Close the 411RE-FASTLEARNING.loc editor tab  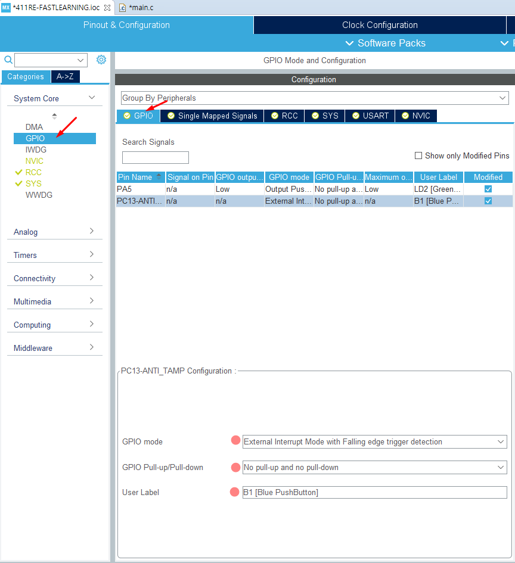coord(107,8)
